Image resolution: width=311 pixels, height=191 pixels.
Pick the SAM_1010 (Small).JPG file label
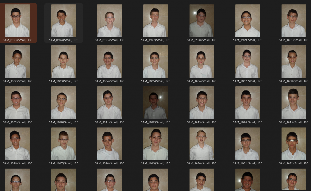pyautogui.click(x=63, y=122)
